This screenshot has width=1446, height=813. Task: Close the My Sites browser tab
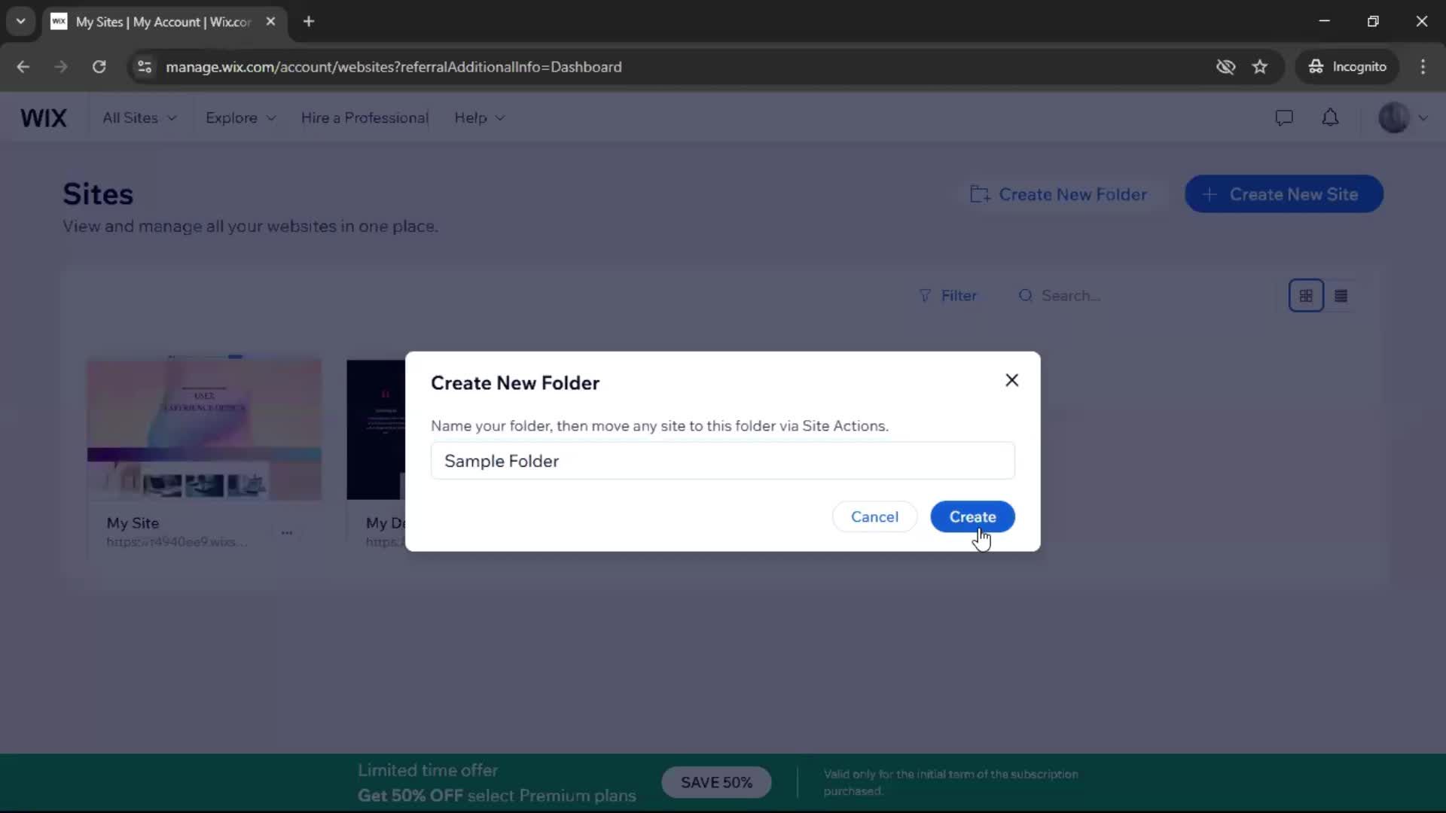tap(270, 22)
